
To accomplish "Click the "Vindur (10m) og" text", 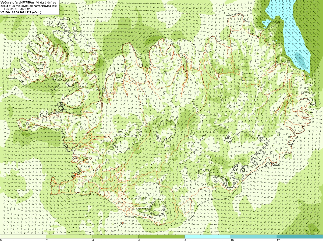I will point(46,3).
